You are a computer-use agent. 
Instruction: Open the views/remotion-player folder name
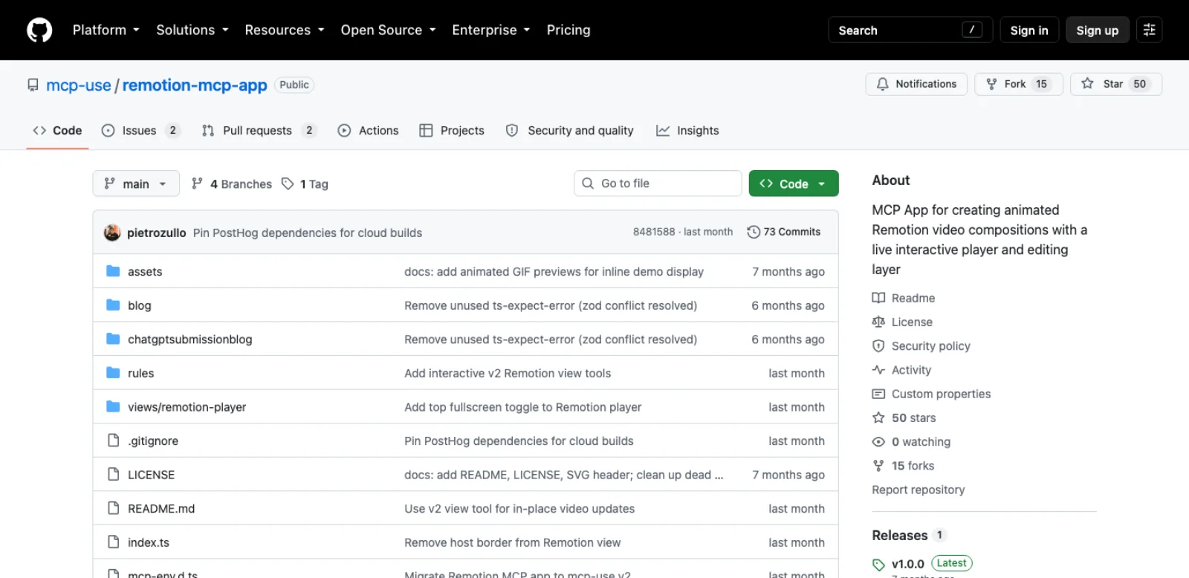tap(187, 407)
